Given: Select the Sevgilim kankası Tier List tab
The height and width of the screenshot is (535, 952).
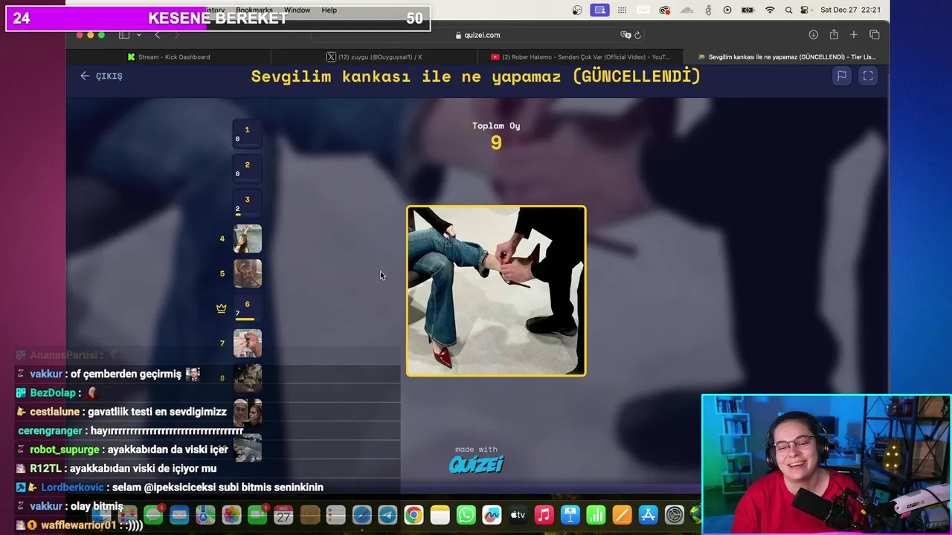Looking at the screenshot, I should click(786, 56).
